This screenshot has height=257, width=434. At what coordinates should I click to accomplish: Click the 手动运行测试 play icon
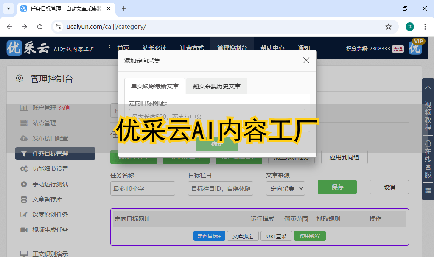24,184
